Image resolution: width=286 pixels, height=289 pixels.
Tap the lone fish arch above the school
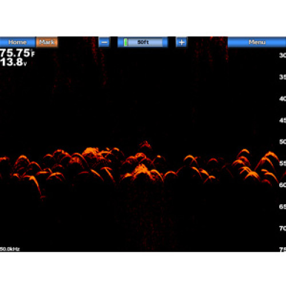[x=145, y=145]
